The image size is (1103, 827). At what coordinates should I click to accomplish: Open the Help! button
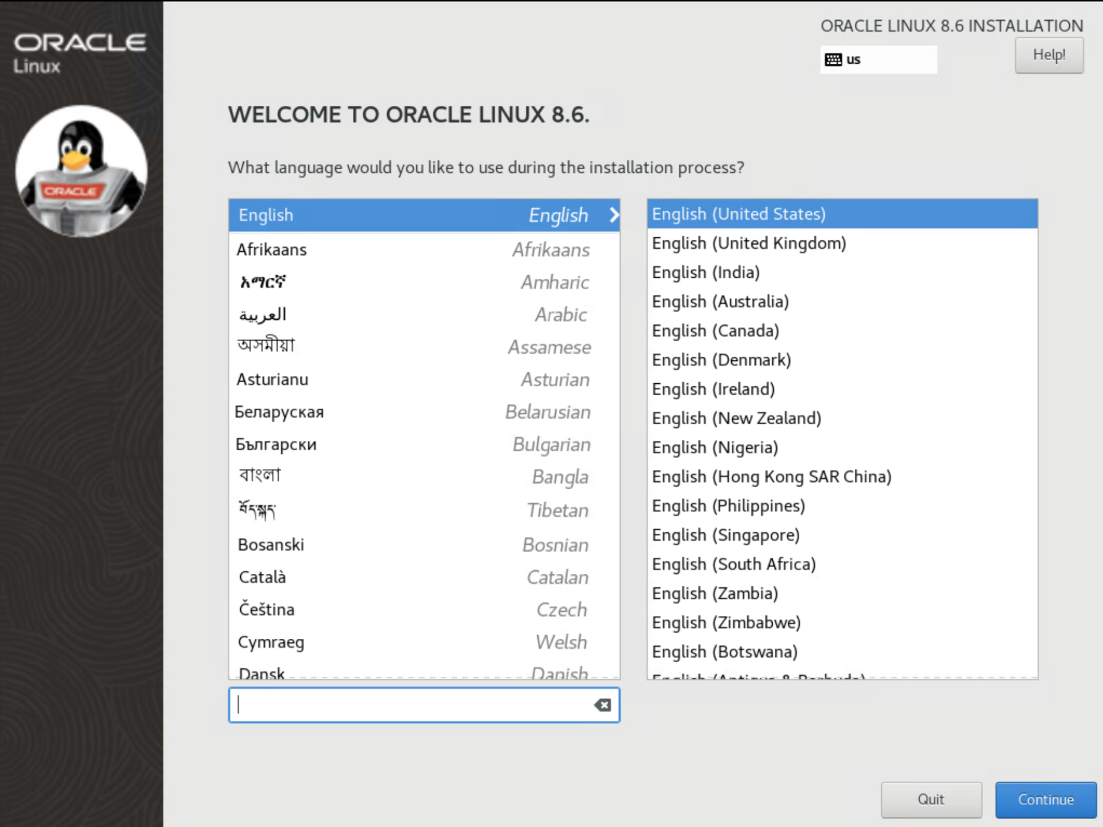coord(1049,55)
